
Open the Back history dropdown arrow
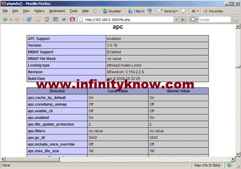[11, 20]
